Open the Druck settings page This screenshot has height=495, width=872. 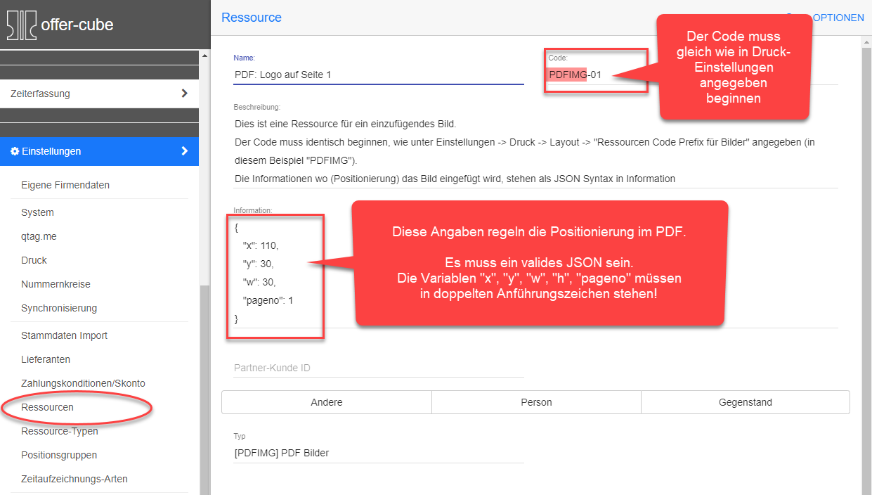coord(34,260)
